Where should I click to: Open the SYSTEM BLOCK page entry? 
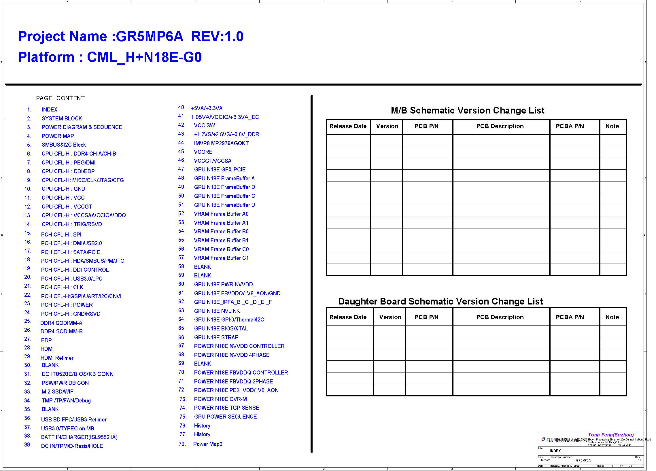click(62, 119)
